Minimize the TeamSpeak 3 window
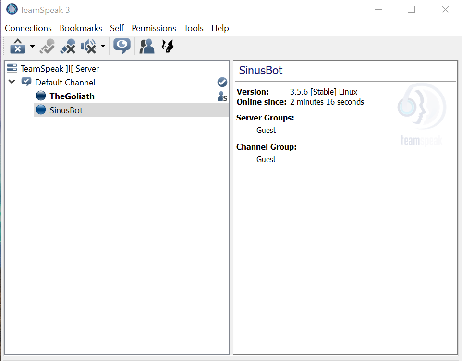 point(378,10)
